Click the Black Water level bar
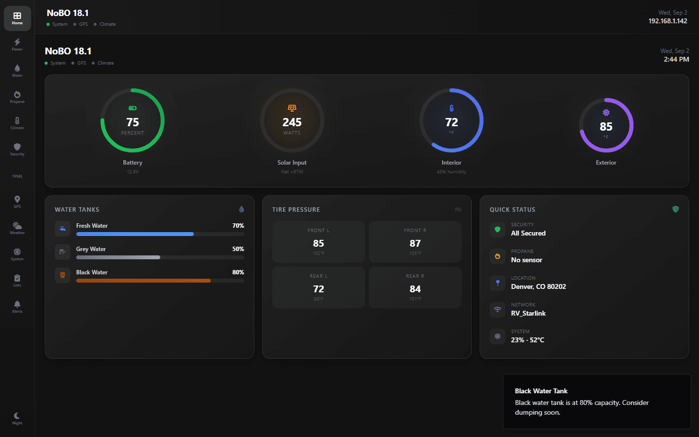 click(x=160, y=281)
